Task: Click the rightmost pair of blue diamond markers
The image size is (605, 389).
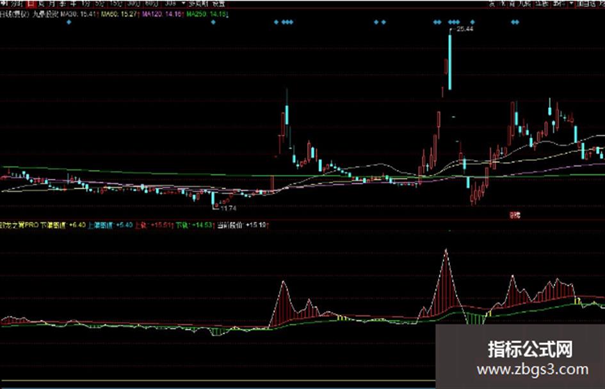Action: (x=515, y=22)
